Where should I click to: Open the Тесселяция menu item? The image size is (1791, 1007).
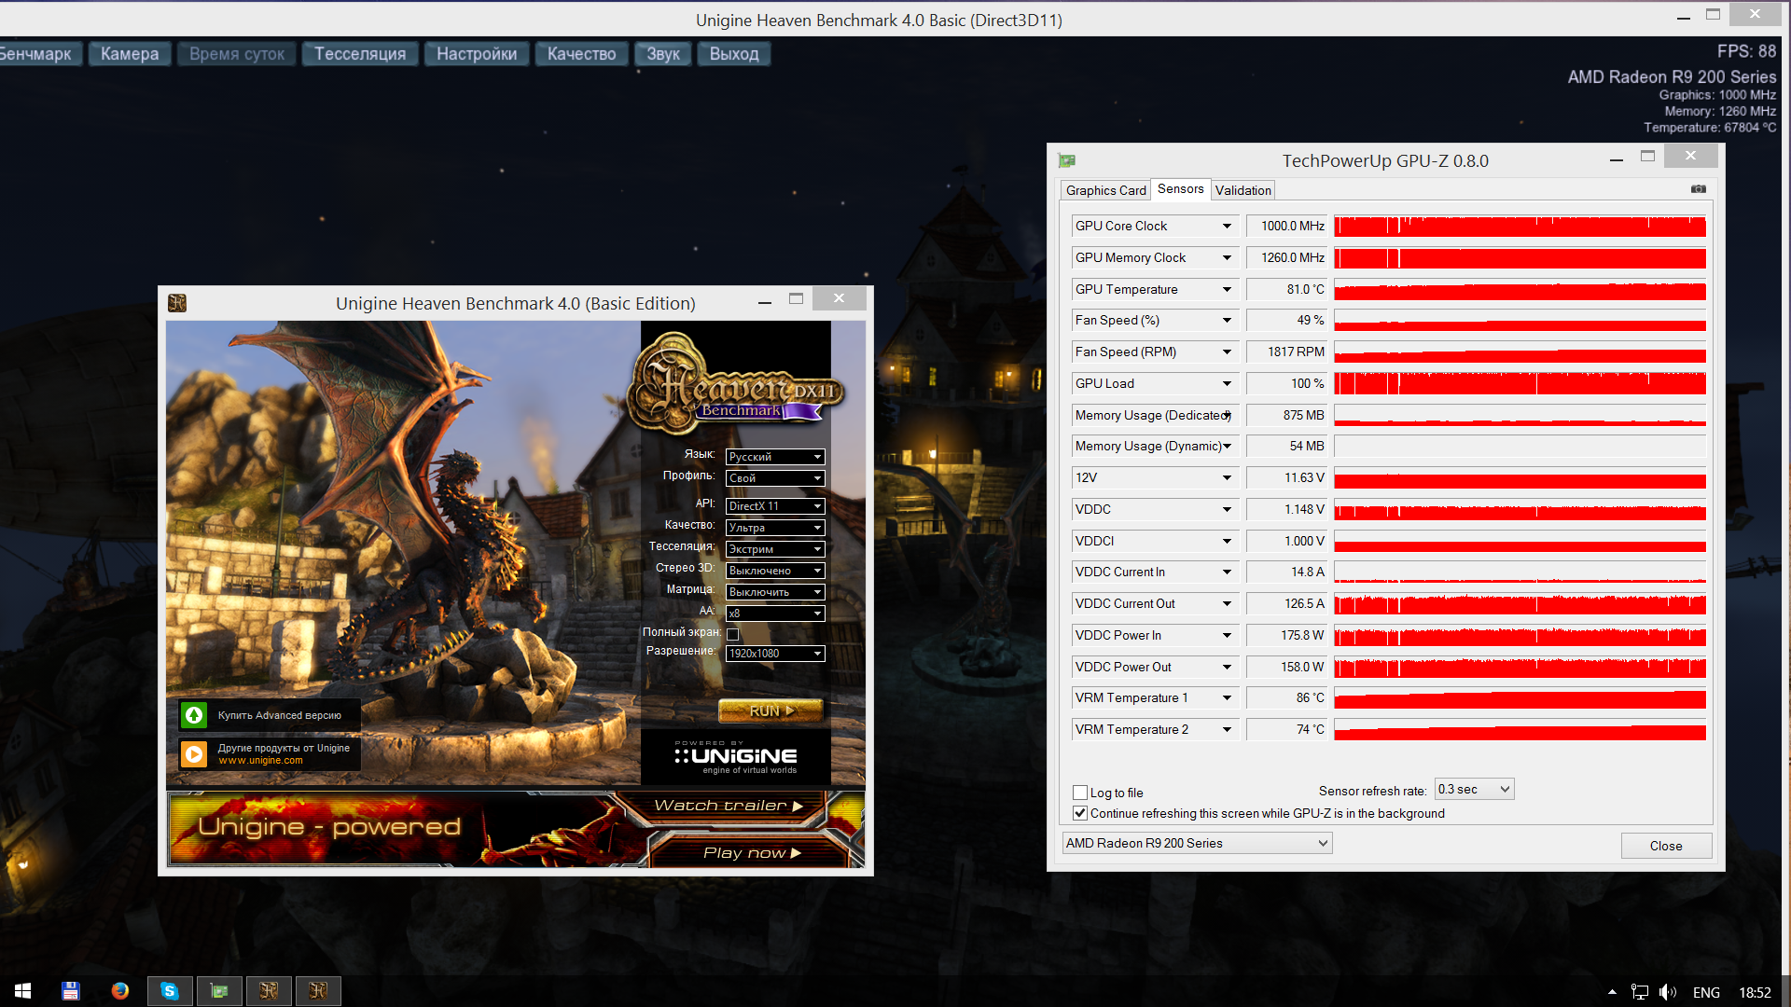(x=359, y=54)
